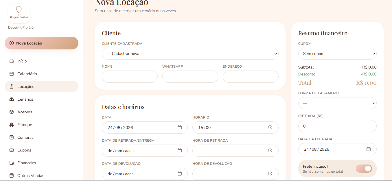Screen dimensions: 392x181
Task: Click the Início home icon
Action: tap(12, 61)
